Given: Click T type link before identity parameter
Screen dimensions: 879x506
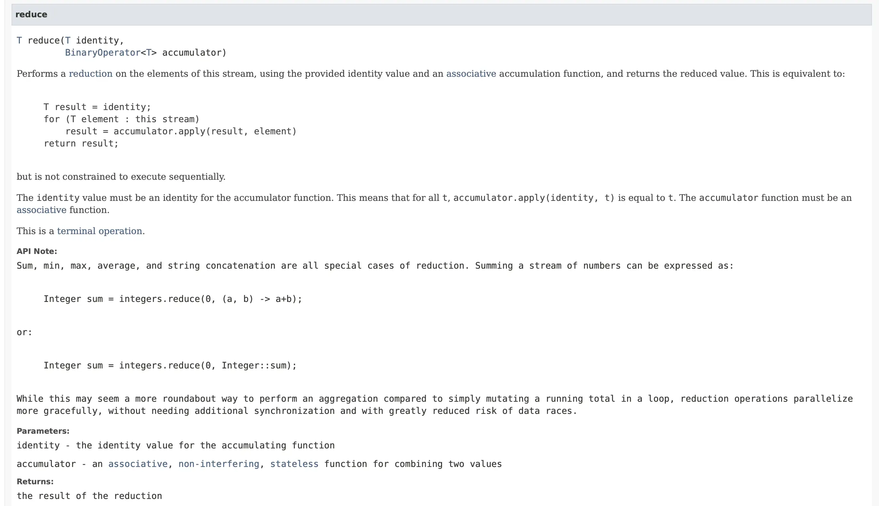Looking at the screenshot, I should [x=68, y=40].
